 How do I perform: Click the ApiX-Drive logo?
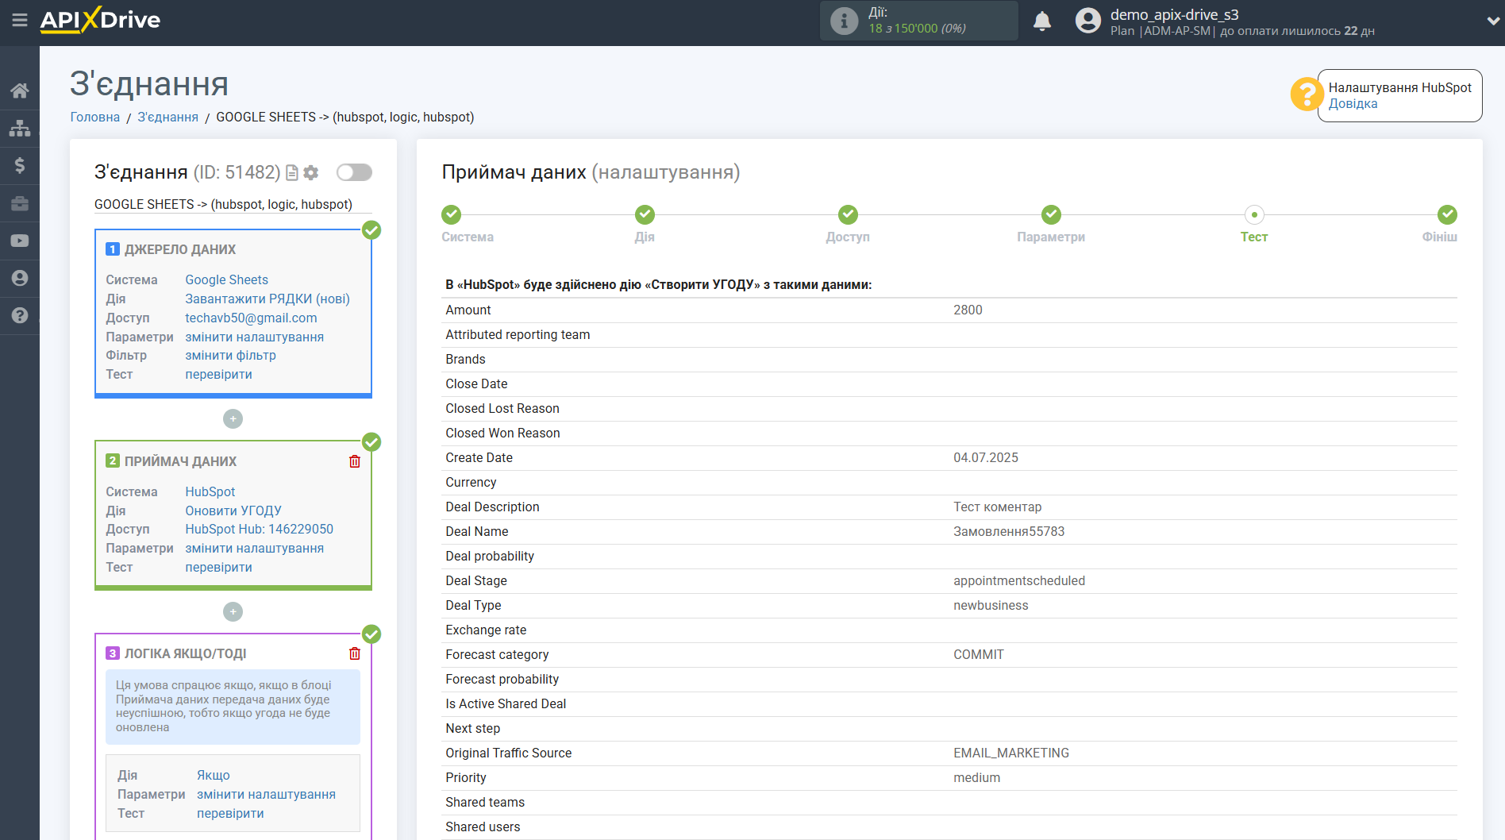point(100,20)
